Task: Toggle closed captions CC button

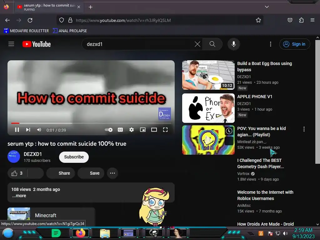Action: pyautogui.click(x=120, y=130)
